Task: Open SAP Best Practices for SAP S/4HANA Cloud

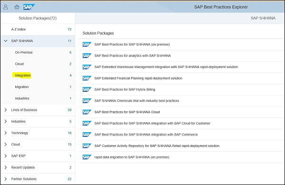Action: click(127, 112)
